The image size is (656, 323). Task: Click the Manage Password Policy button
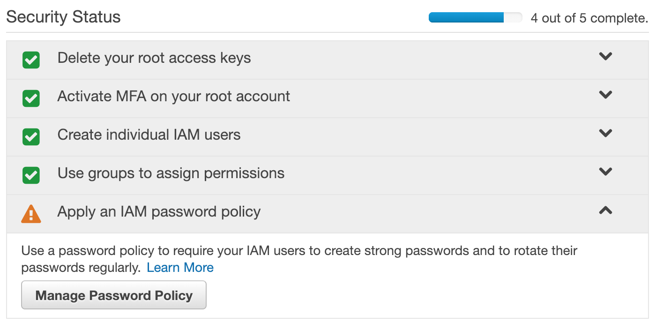(114, 295)
